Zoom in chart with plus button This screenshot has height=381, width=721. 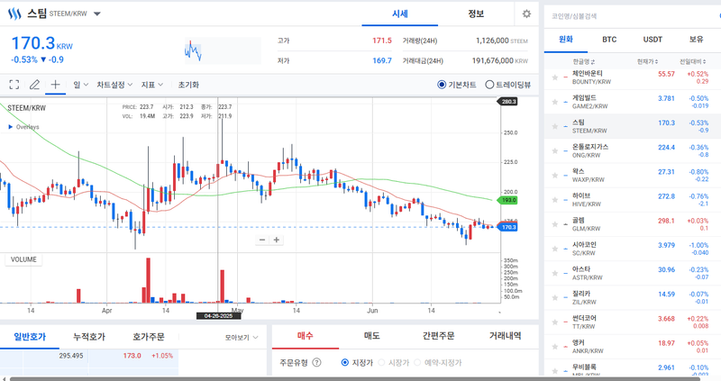tap(277, 240)
